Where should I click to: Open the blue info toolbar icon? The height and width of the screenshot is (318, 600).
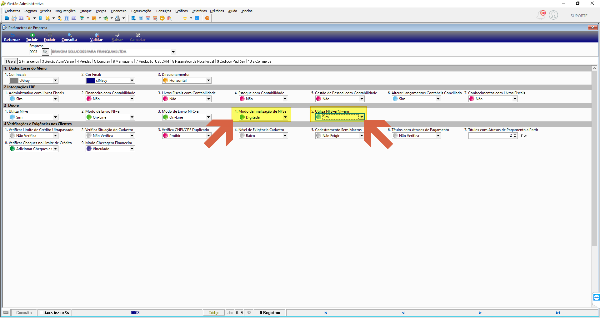point(197,18)
